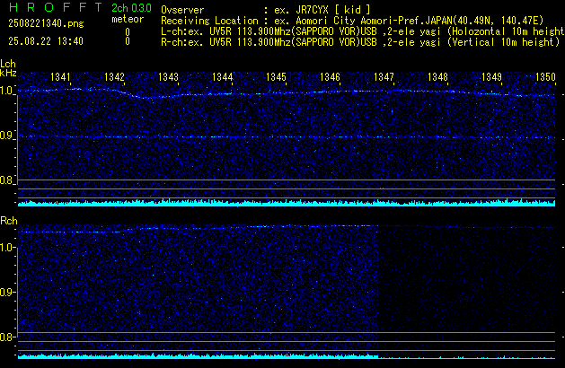Select the 1350 time marker
This screenshot has width=565, height=368.
pyautogui.click(x=545, y=77)
